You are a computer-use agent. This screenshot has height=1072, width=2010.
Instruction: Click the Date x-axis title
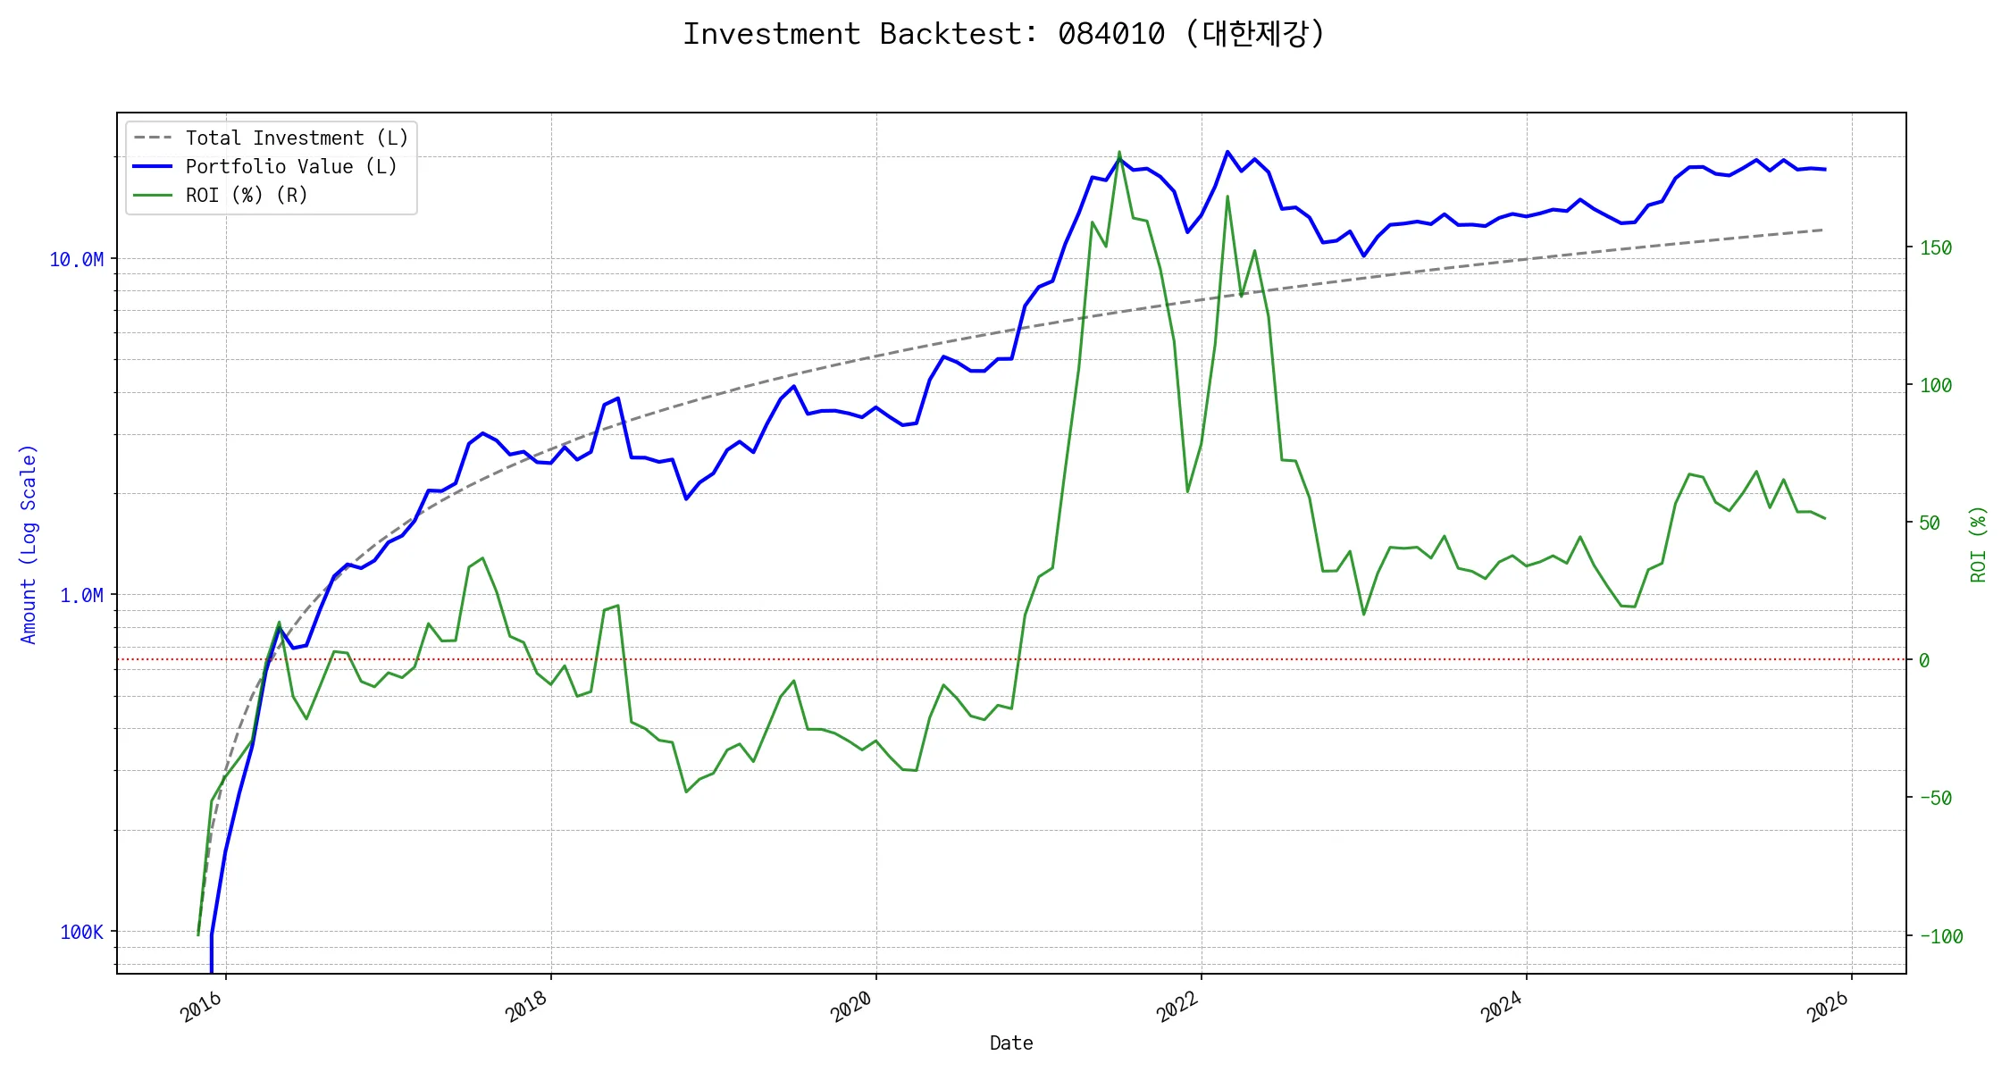click(x=1011, y=1043)
